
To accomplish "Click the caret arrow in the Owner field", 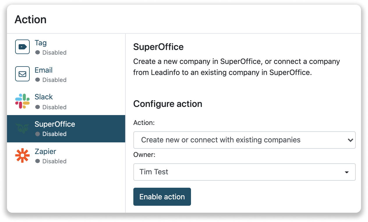I will tap(347, 172).
